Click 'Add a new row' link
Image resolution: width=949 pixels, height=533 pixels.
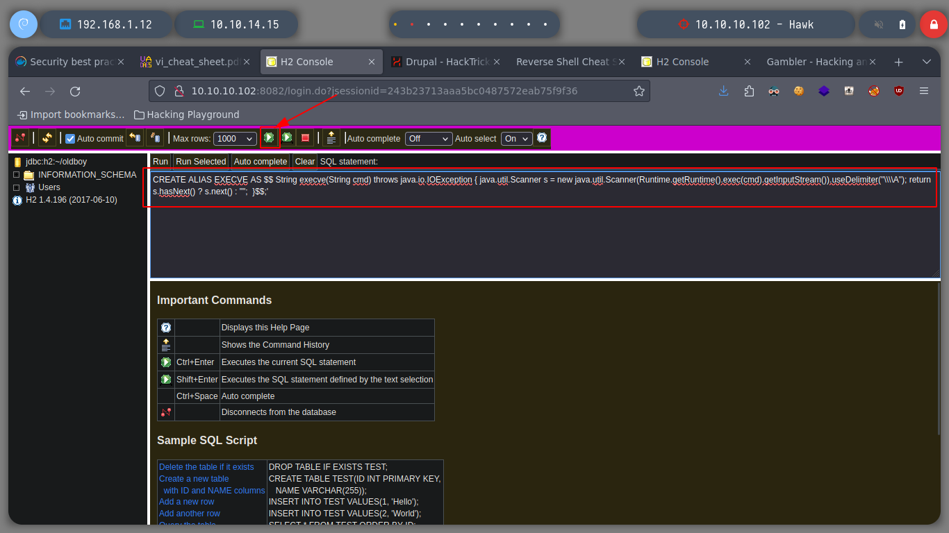(x=187, y=502)
